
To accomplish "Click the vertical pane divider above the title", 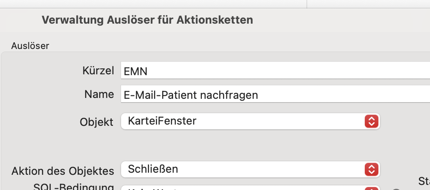I will [306, 4].
